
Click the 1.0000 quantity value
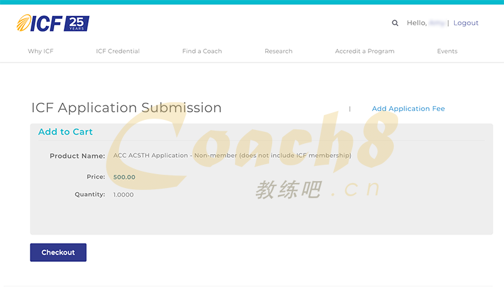123,195
